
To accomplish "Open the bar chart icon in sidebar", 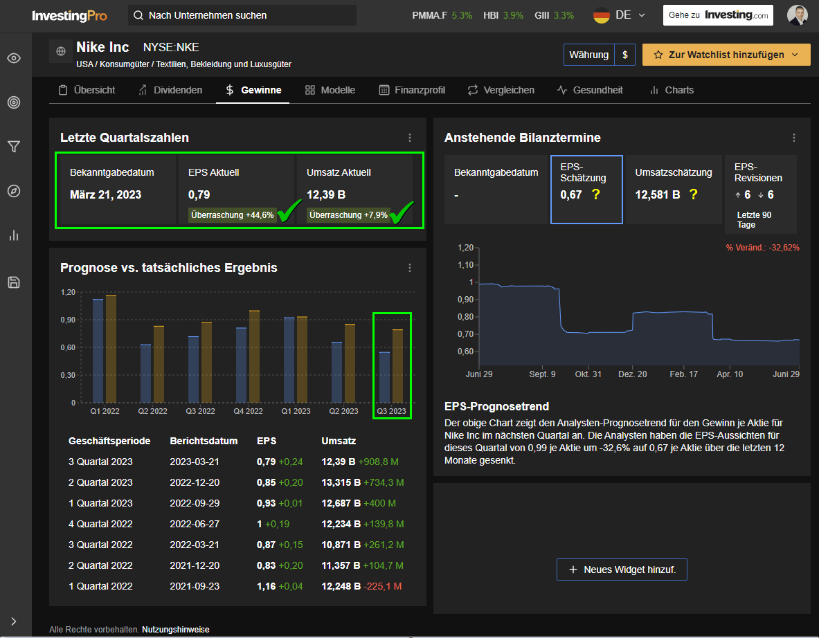I will [x=14, y=235].
